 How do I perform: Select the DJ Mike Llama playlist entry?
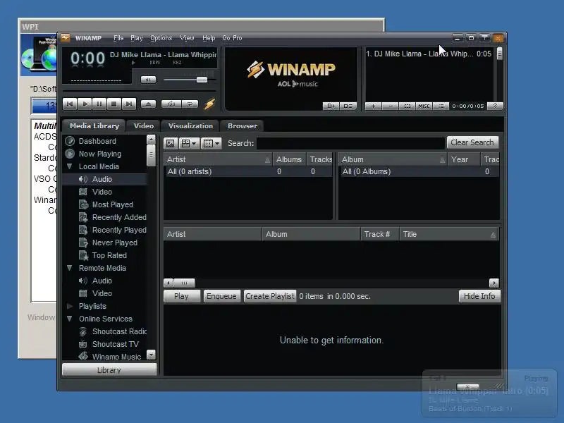coord(429,54)
